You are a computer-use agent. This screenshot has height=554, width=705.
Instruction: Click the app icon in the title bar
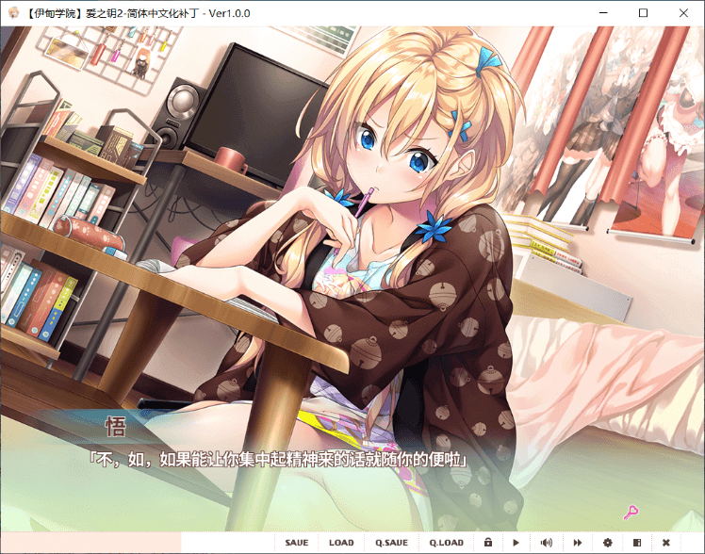pos(14,13)
